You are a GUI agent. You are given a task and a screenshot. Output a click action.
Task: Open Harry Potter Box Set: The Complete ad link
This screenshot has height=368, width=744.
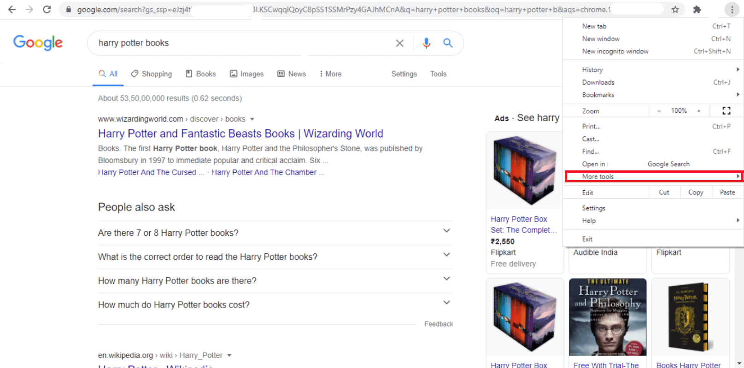pyautogui.click(x=524, y=225)
